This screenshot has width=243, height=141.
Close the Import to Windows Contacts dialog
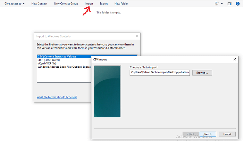[x=137, y=36]
